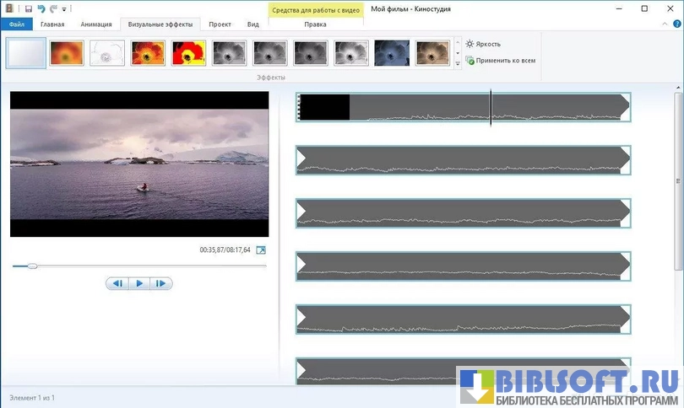684x408 pixels.
Task: Open the Файл menu
Action: pyautogui.click(x=17, y=24)
